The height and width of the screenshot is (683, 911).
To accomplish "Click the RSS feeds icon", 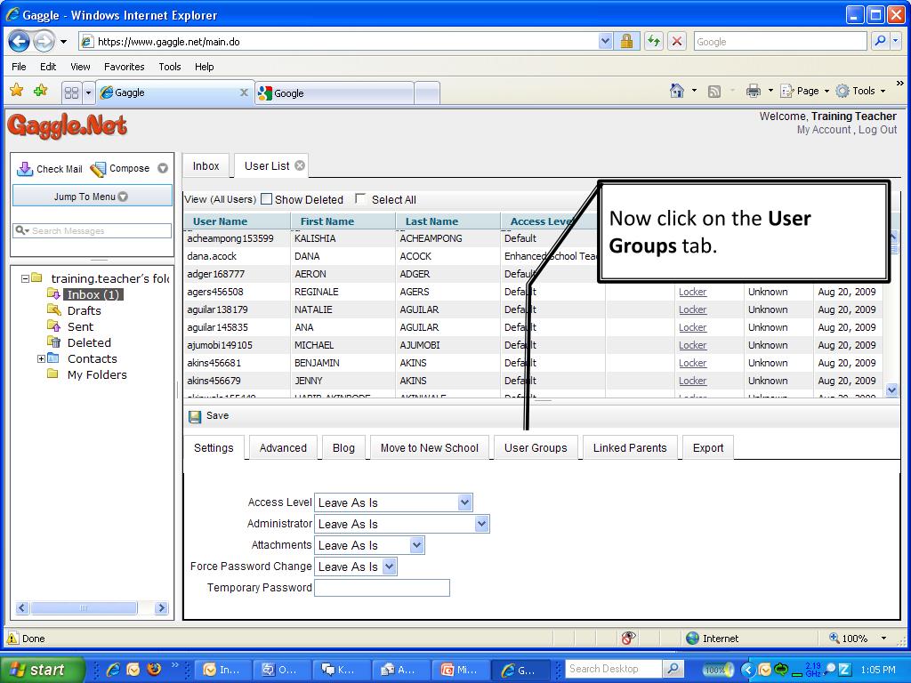I will pos(714,92).
